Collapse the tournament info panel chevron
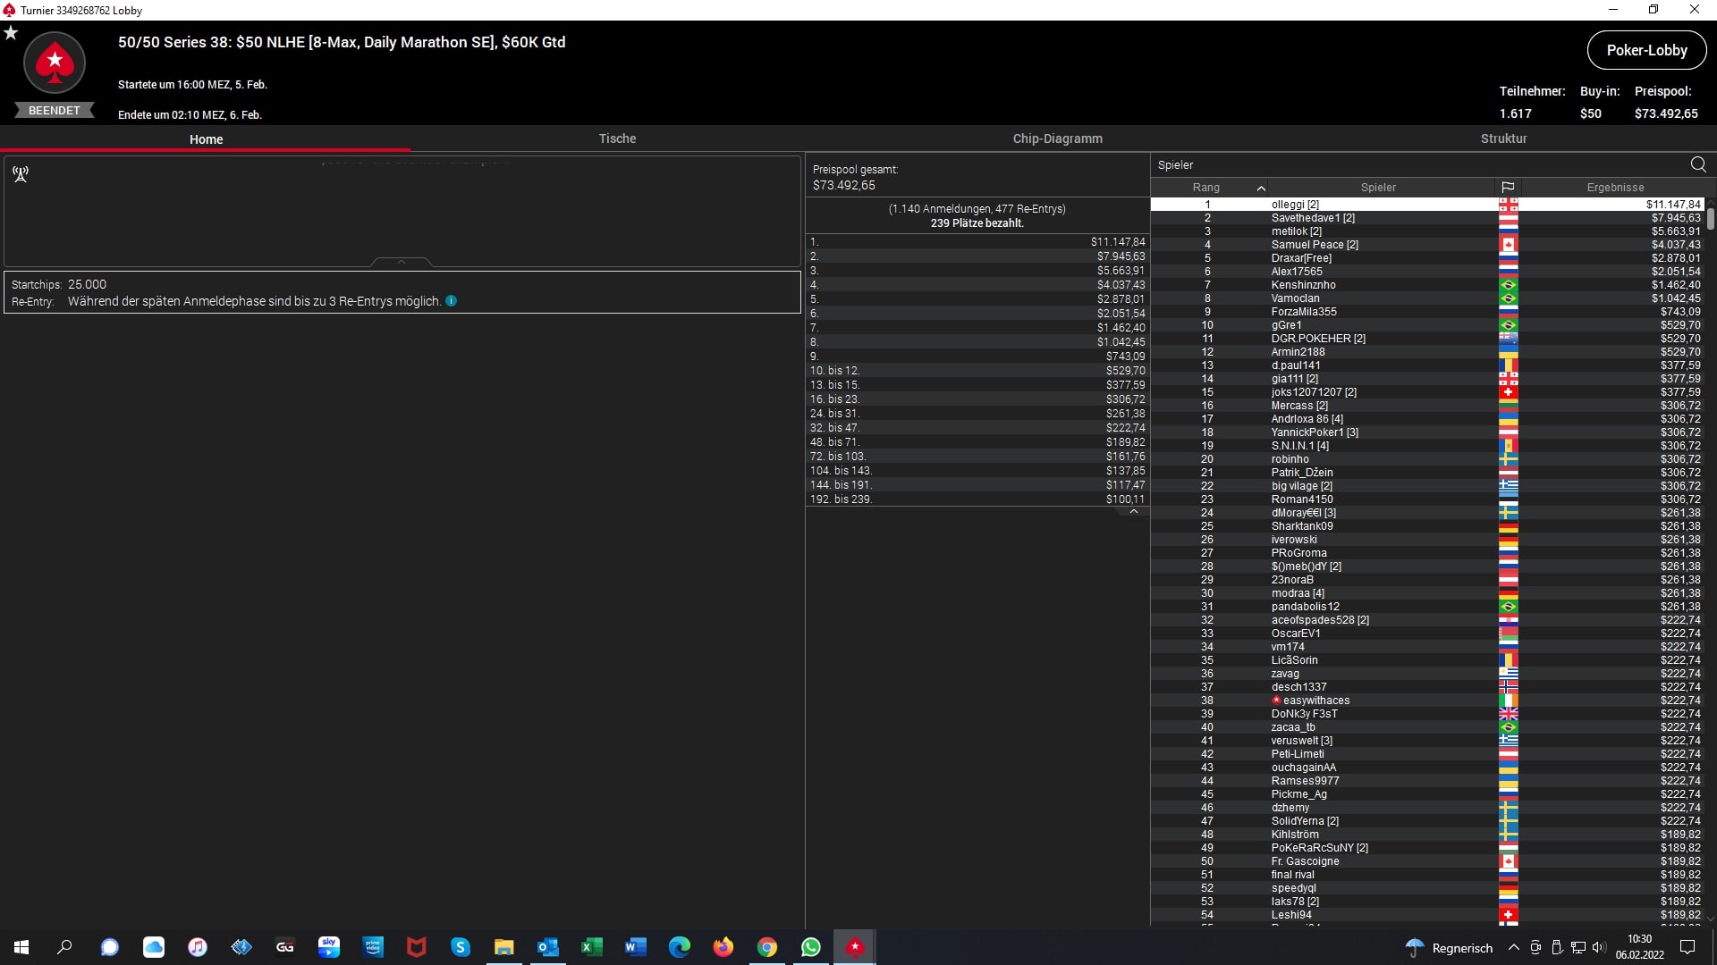Viewport: 1717px width, 965px height. click(402, 262)
